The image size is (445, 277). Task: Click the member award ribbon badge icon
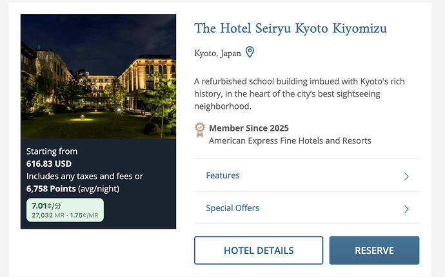(x=200, y=130)
